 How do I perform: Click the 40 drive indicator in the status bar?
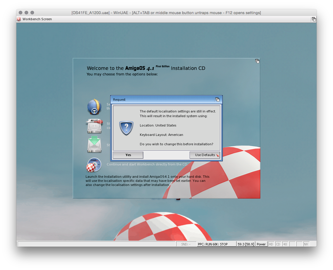285,244
